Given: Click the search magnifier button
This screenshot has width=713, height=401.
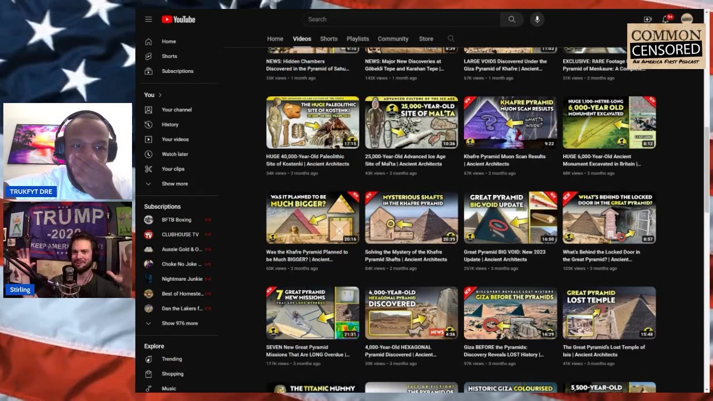Looking at the screenshot, I should click(511, 19).
